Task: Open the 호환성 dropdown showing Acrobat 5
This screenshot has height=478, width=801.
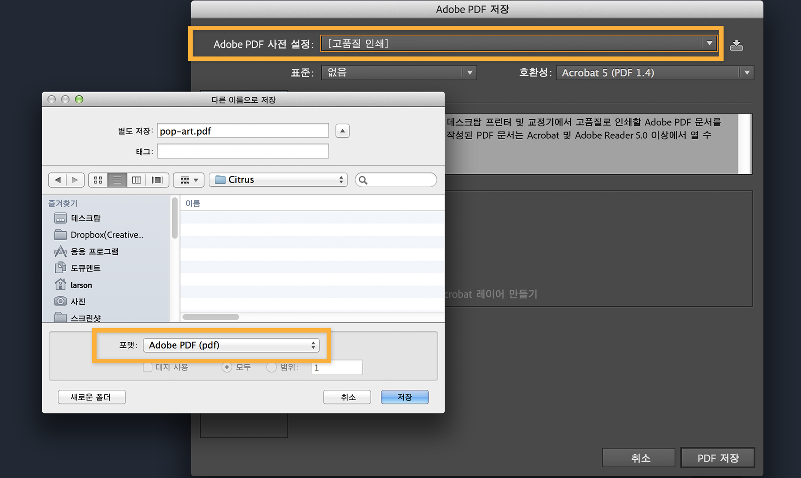Action: tap(655, 72)
